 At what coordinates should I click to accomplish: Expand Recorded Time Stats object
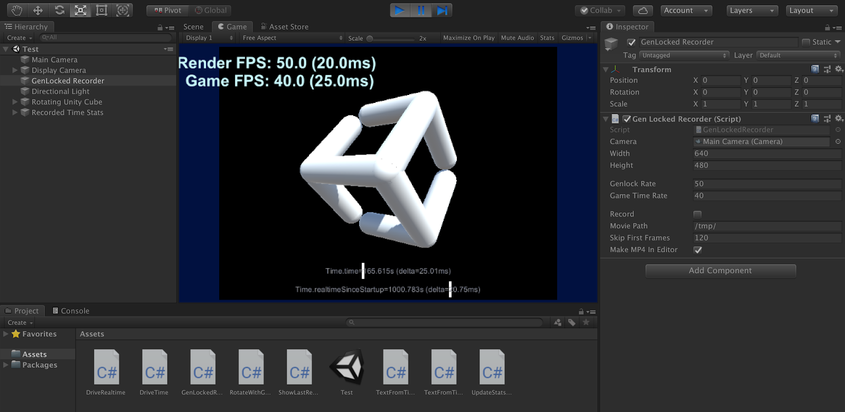click(x=15, y=112)
